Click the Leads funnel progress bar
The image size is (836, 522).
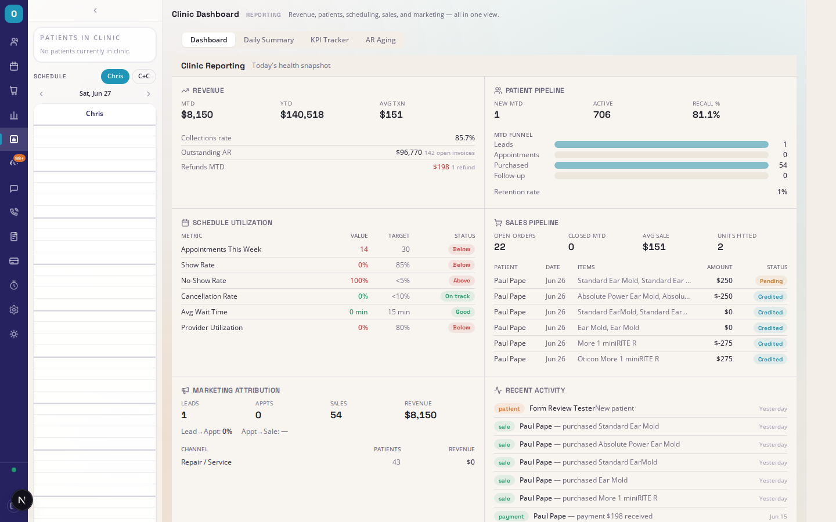click(661, 144)
